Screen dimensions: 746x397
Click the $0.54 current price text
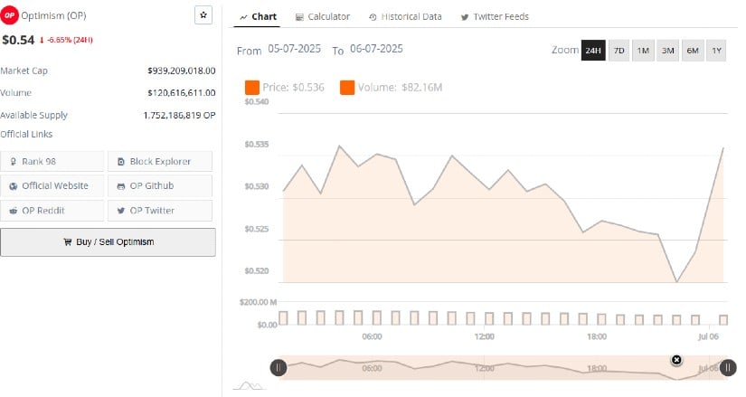click(18, 40)
